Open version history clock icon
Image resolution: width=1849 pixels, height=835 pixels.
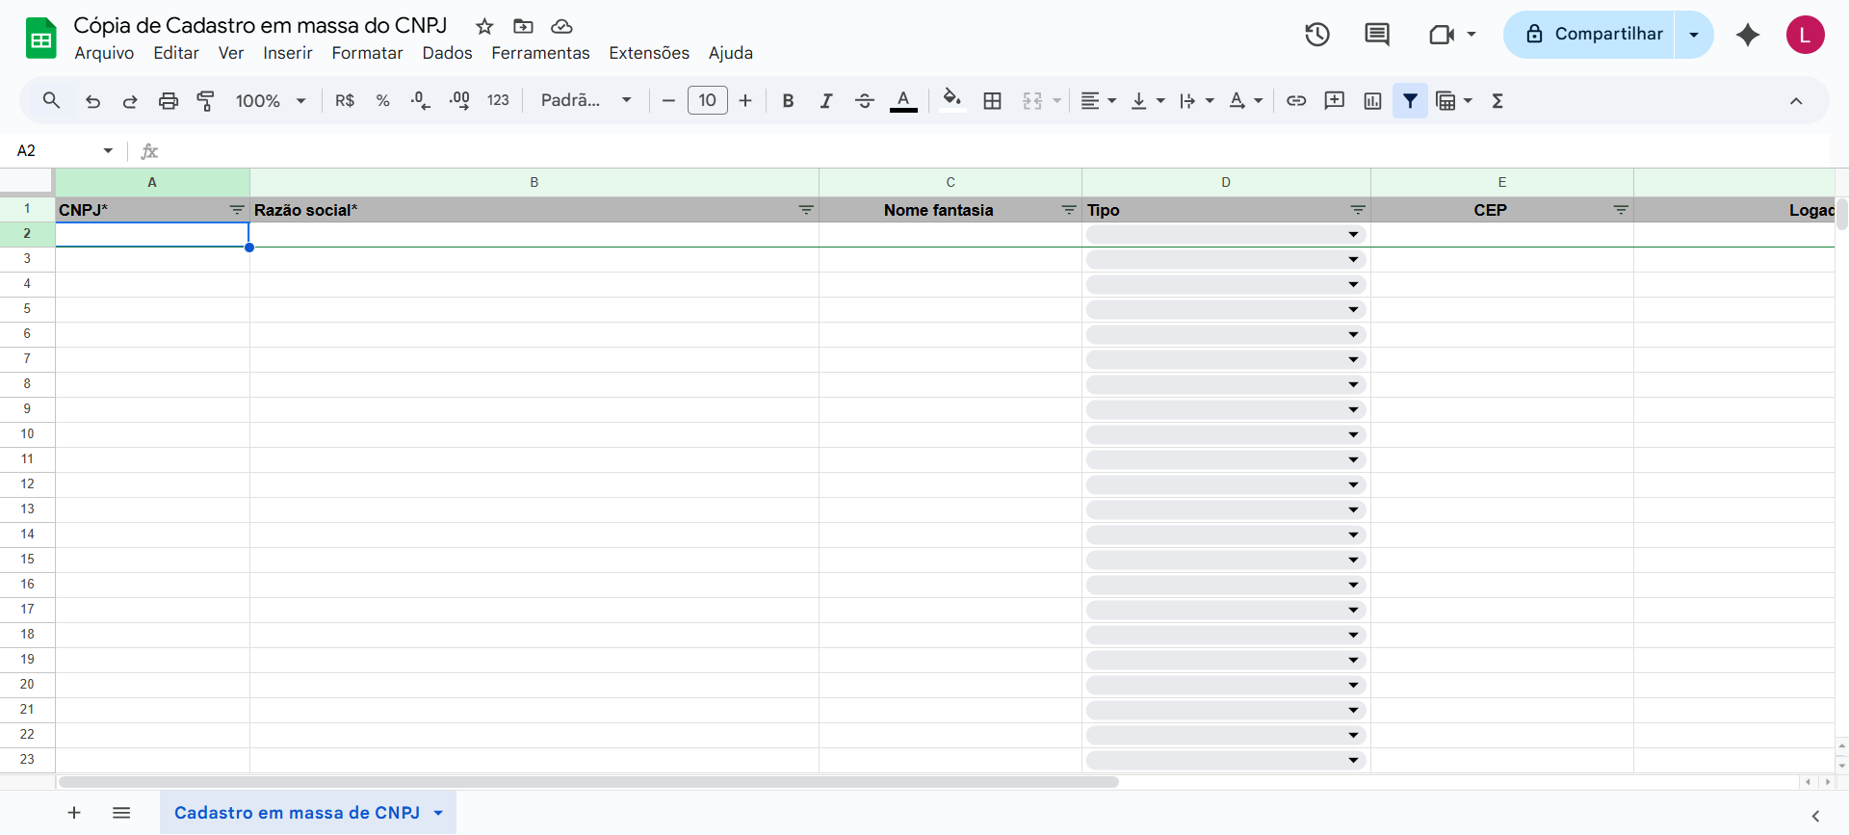click(x=1316, y=35)
